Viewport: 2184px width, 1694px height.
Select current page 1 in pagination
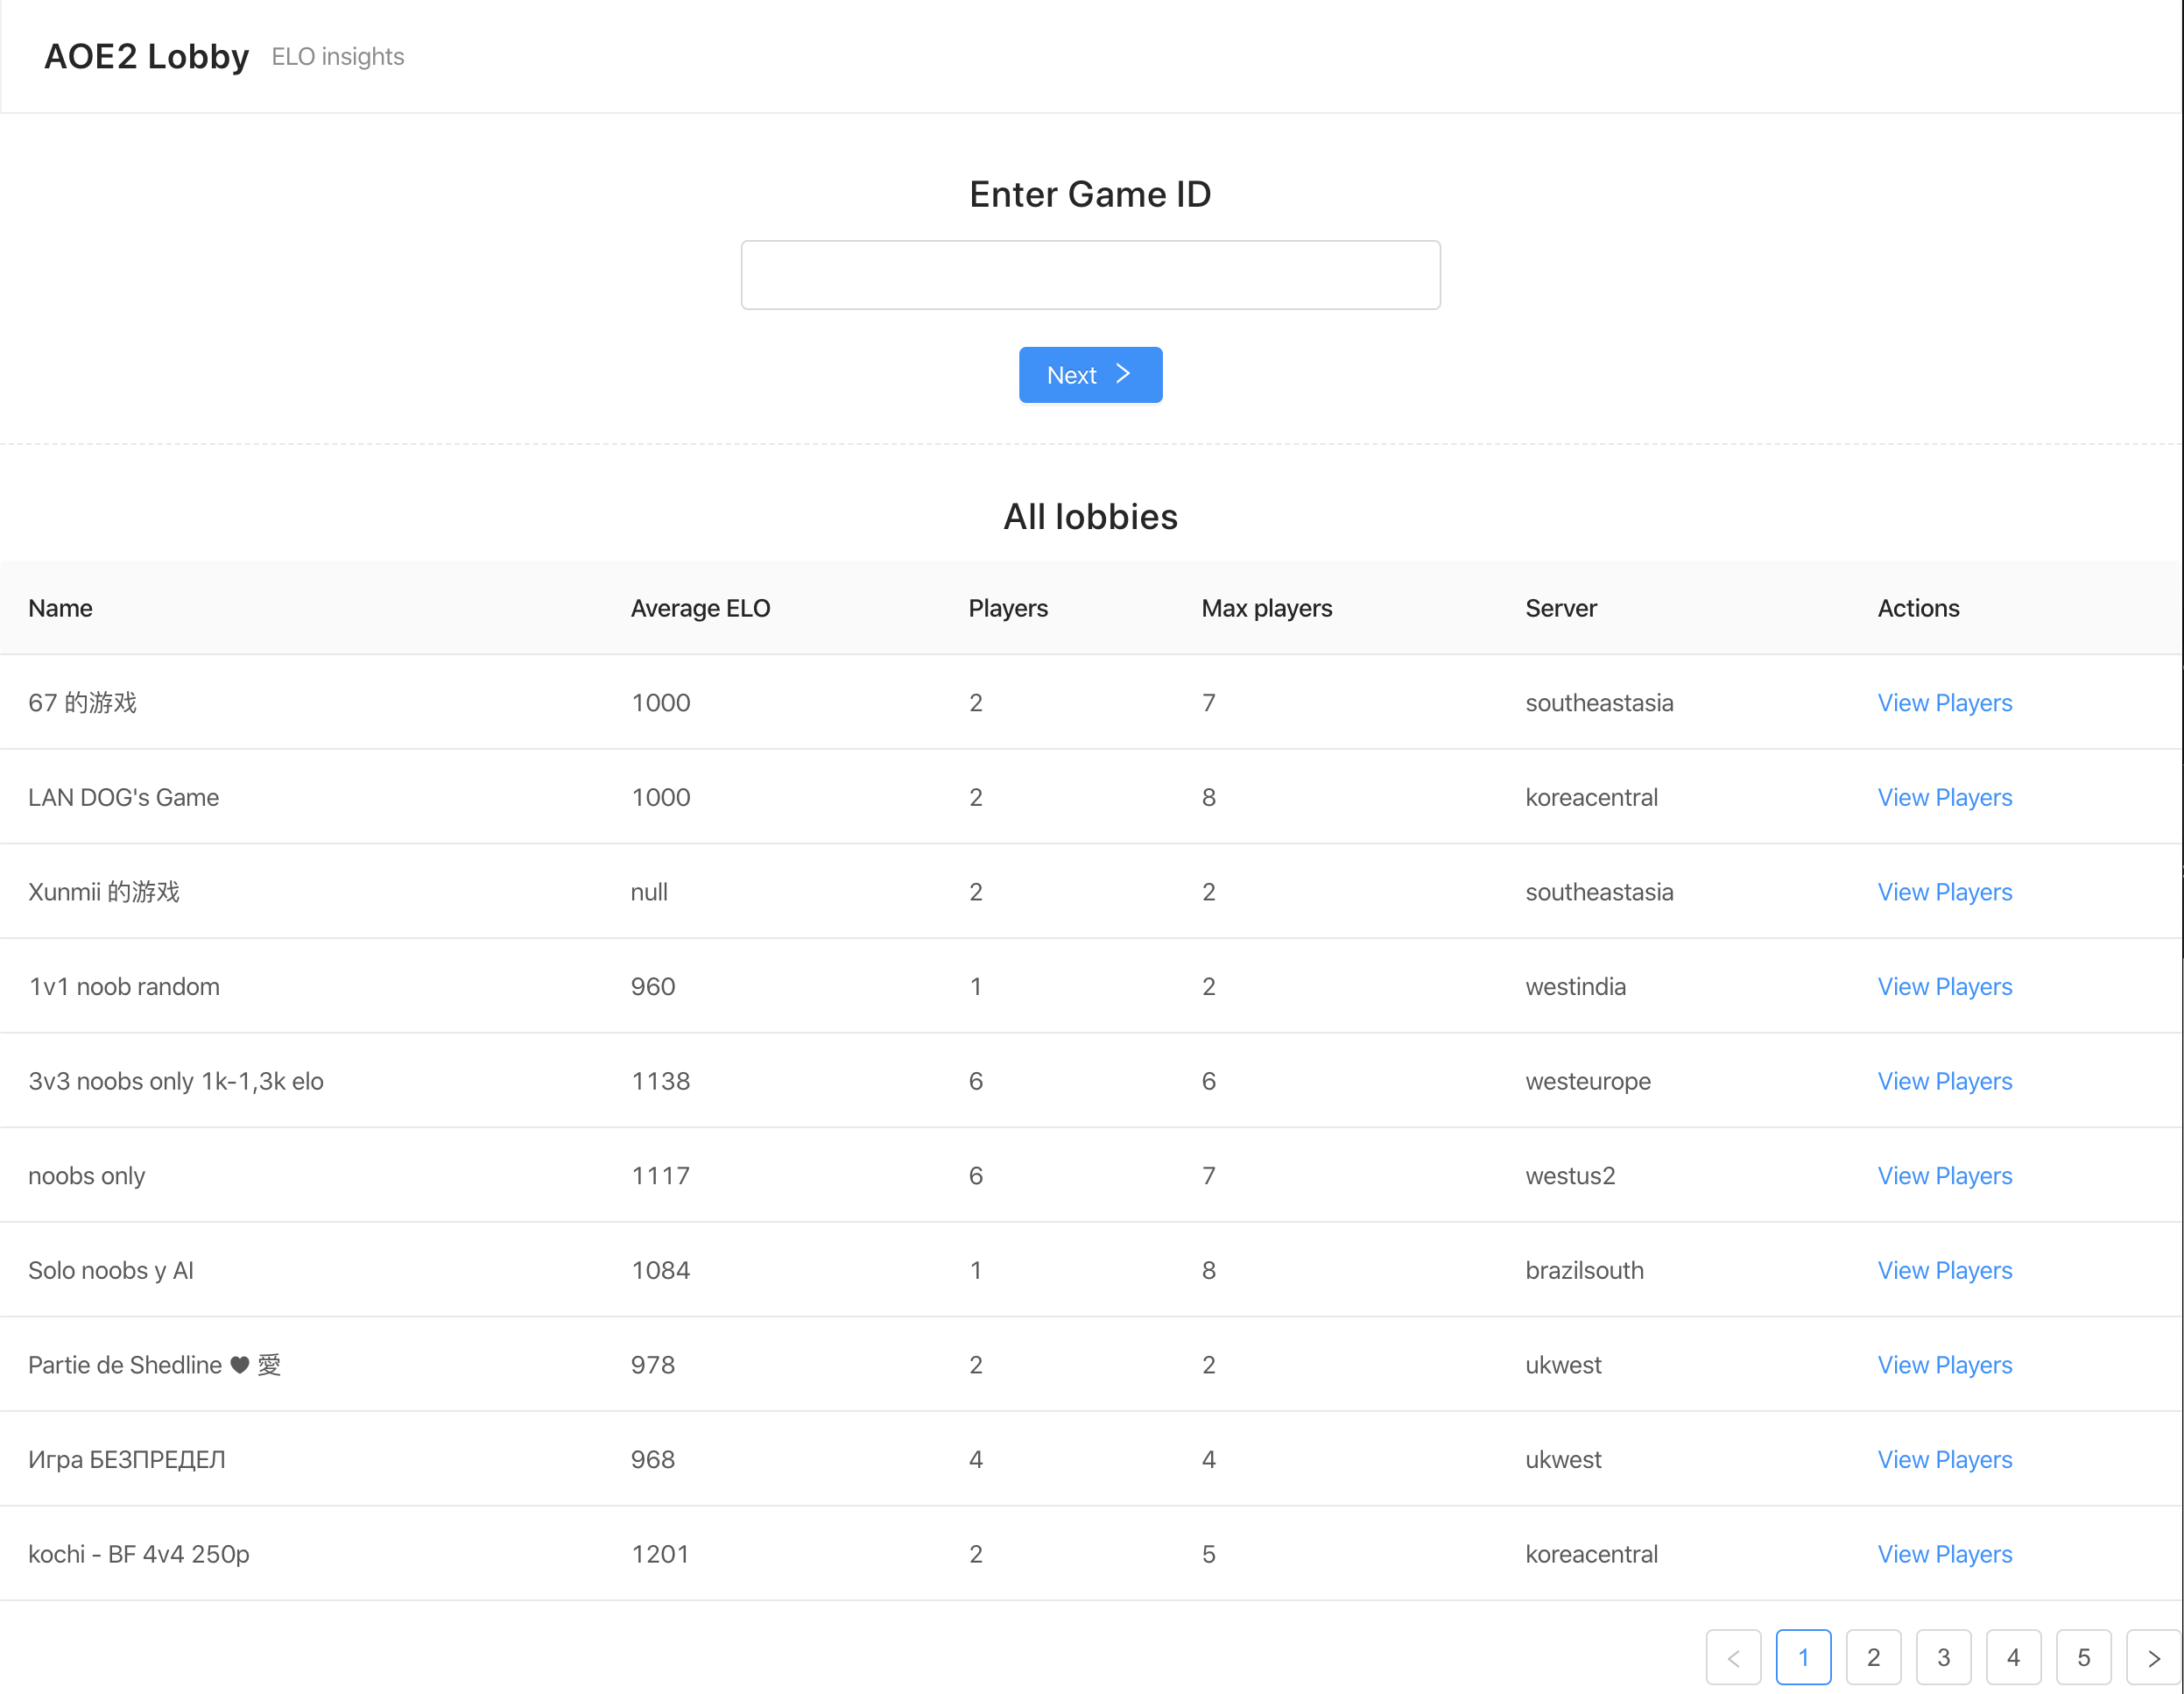(x=1803, y=1658)
